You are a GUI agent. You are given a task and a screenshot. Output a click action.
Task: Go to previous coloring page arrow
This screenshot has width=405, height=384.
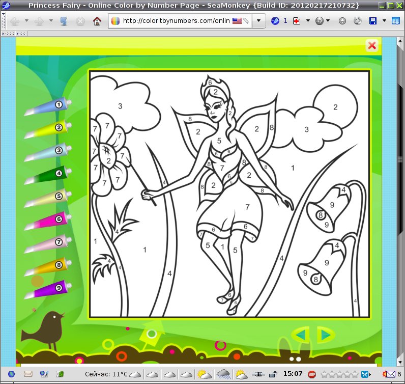pos(301,335)
